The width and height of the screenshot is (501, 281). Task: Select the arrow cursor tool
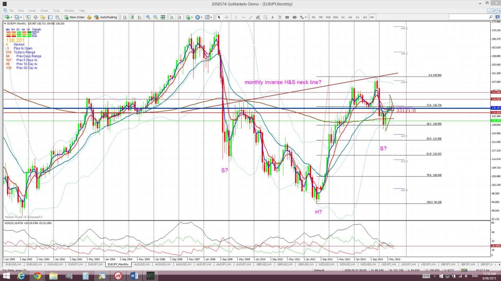pyautogui.click(x=219, y=17)
